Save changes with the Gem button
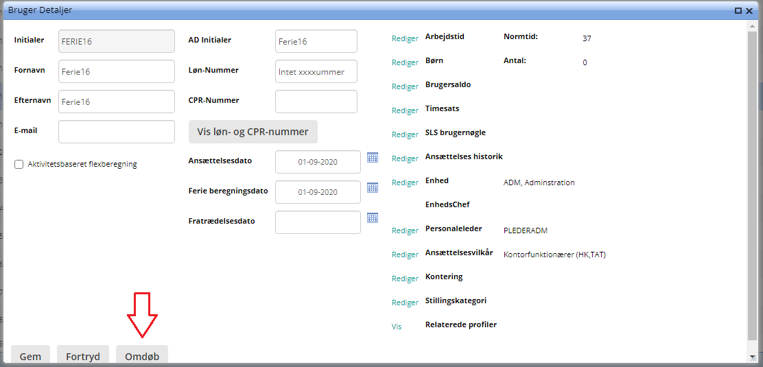763x367 pixels. (x=30, y=356)
